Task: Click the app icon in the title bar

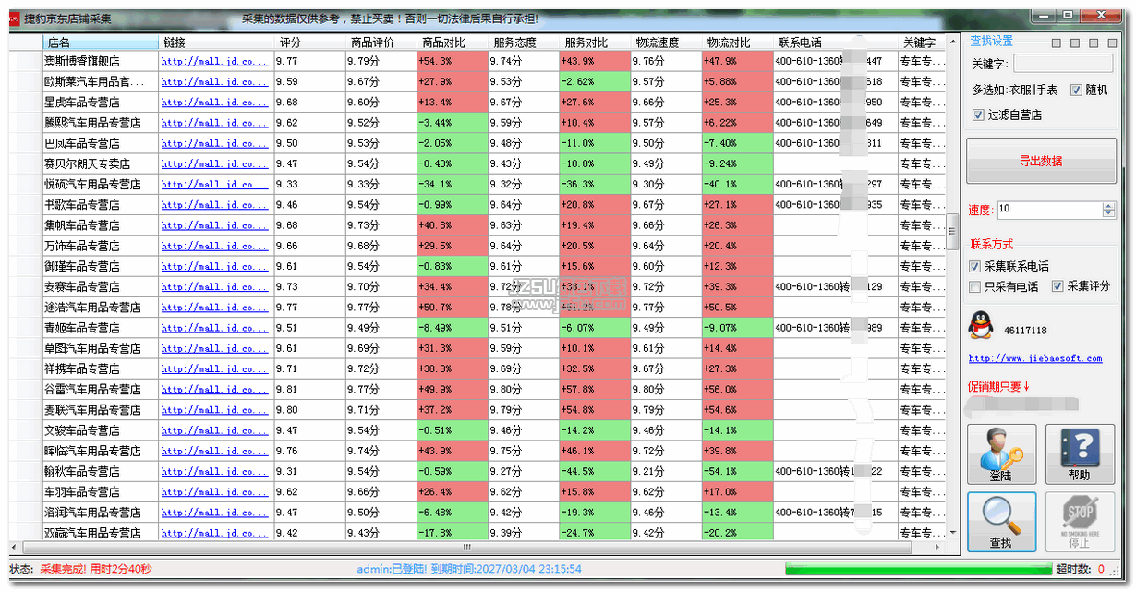Action: coord(14,18)
